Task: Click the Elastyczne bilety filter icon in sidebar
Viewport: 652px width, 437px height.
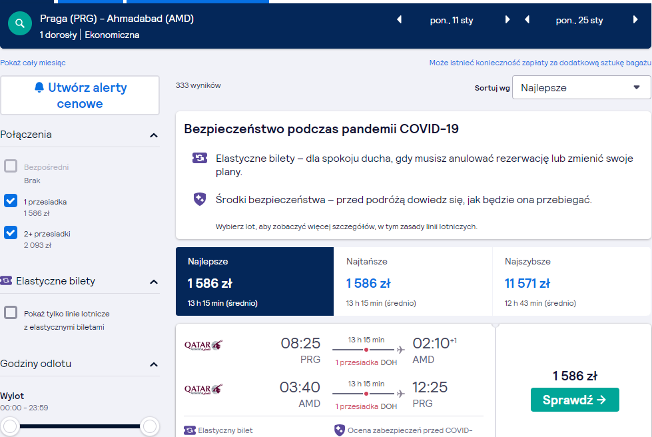Action: (x=6, y=280)
